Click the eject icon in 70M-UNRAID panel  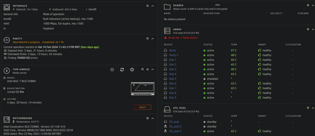coord(147,69)
